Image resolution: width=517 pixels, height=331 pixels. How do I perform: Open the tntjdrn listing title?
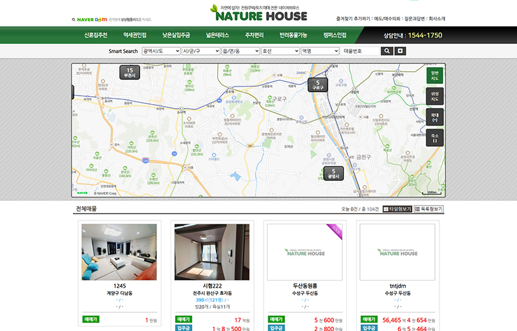[x=397, y=286]
